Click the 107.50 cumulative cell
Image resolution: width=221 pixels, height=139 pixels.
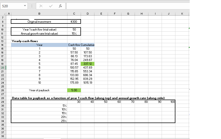tap(88, 52)
